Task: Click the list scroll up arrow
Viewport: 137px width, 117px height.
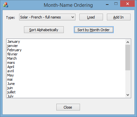Action: (x=128, y=42)
